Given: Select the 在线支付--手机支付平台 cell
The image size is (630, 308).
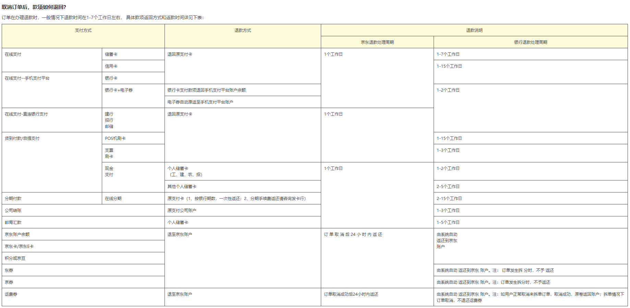Looking at the screenshot, I should (x=27, y=78).
